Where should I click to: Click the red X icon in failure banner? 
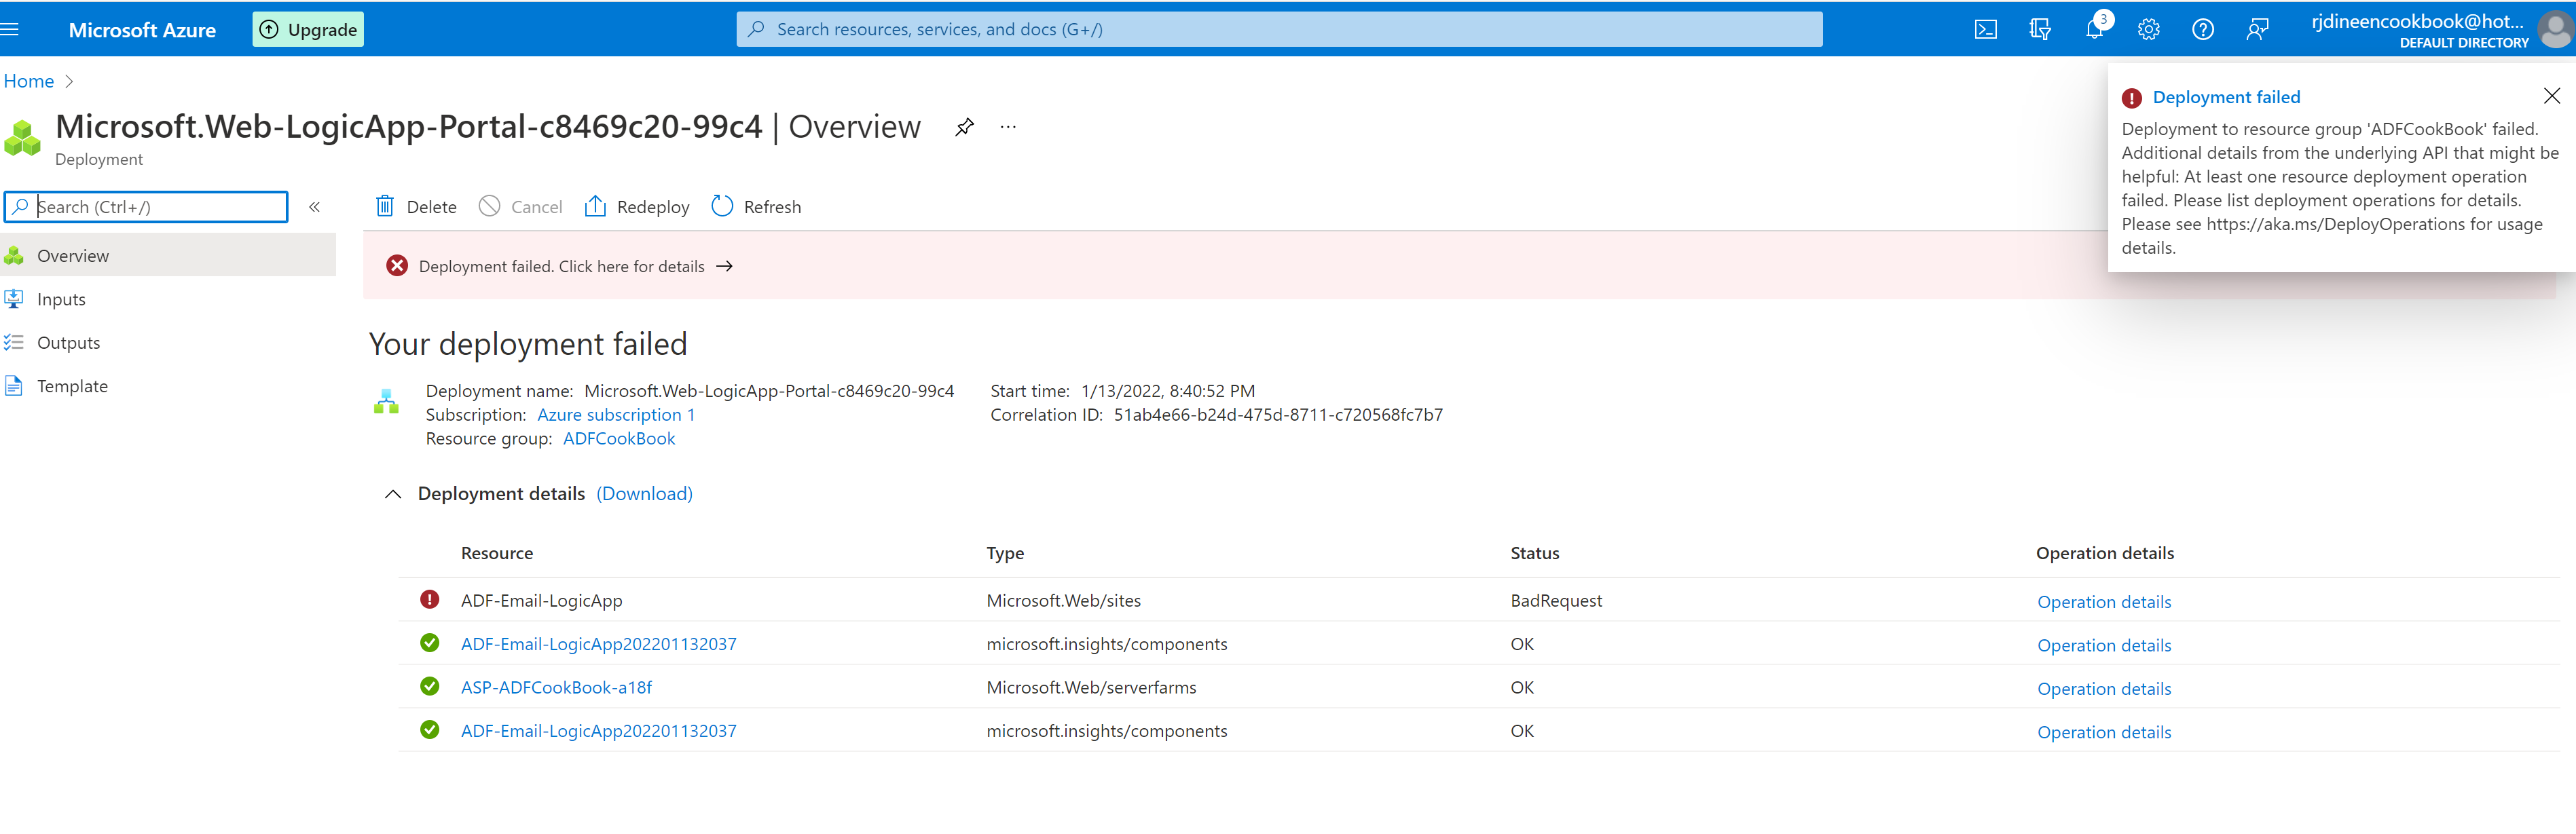[x=397, y=266]
